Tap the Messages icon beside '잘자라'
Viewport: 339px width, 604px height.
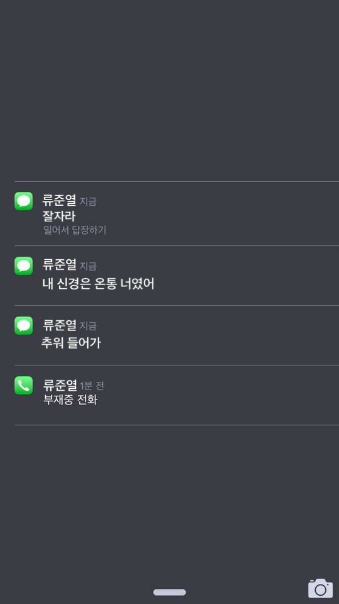click(x=24, y=201)
